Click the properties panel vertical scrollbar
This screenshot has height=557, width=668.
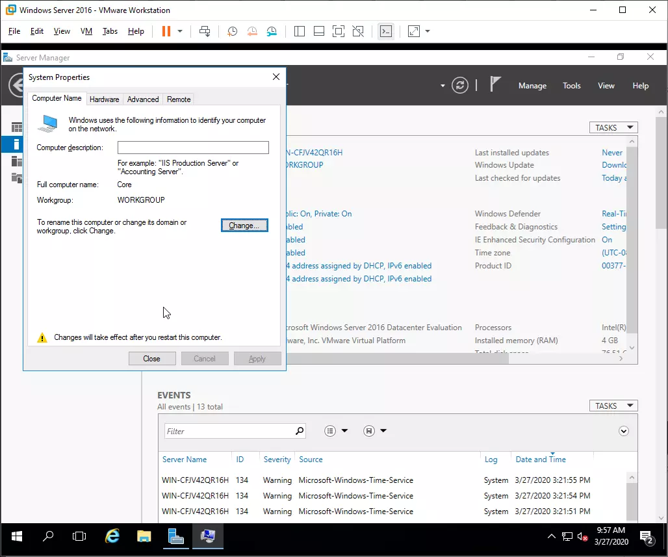[x=632, y=240]
